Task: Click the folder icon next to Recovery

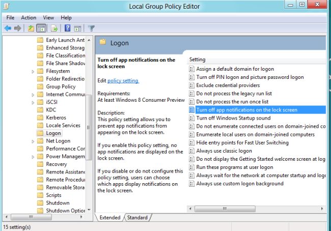Action: pos(40,164)
